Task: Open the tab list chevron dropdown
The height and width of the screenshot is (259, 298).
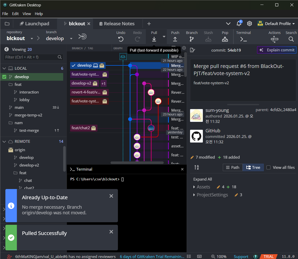Action: coord(228,23)
